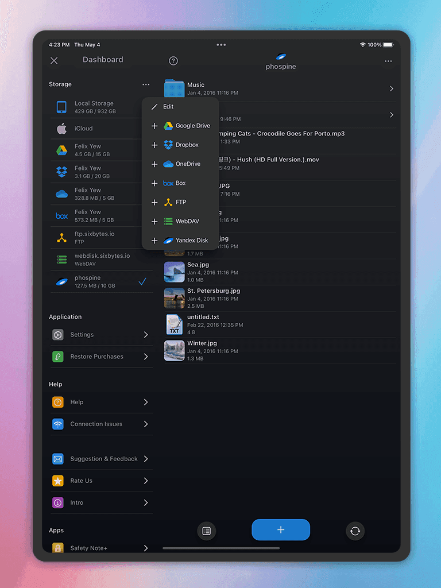Click the orange Help icon
Screen dimensions: 441x588
click(58, 402)
